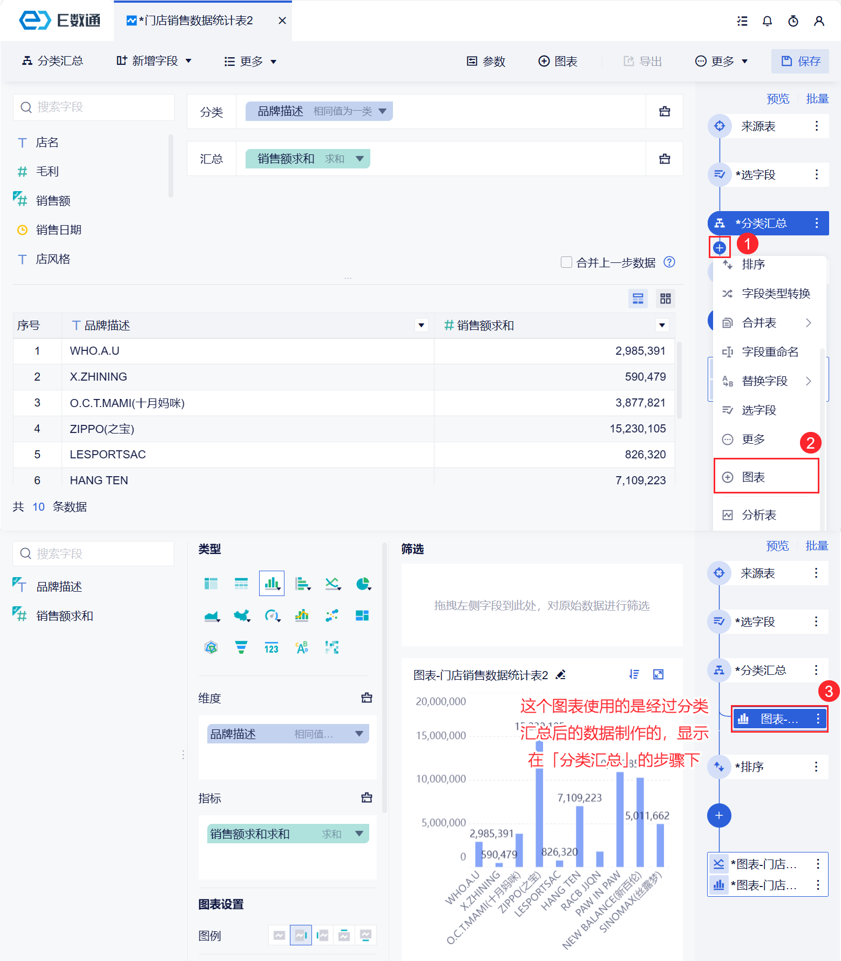This screenshot has width=841, height=961.
Task: Click the 分类汇总 toolbar button
Action: [52, 60]
